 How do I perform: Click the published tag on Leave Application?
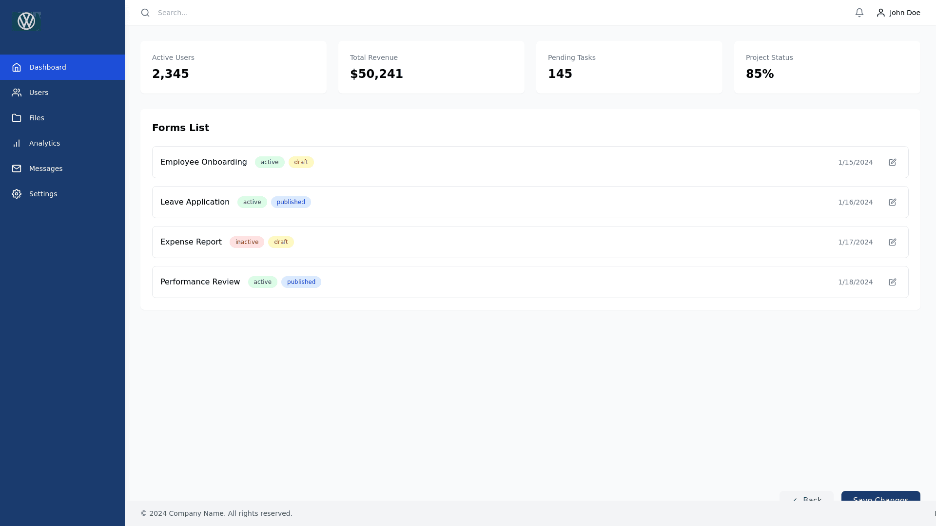291,202
